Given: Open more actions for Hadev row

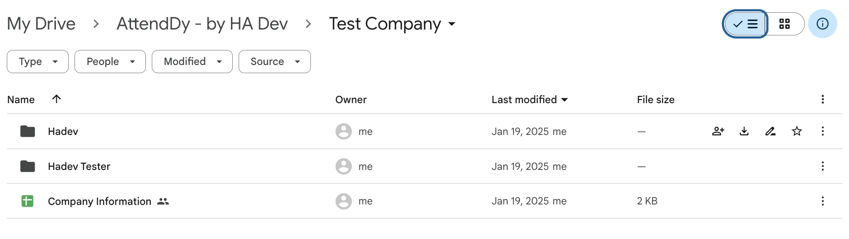Looking at the screenshot, I should tap(823, 131).
